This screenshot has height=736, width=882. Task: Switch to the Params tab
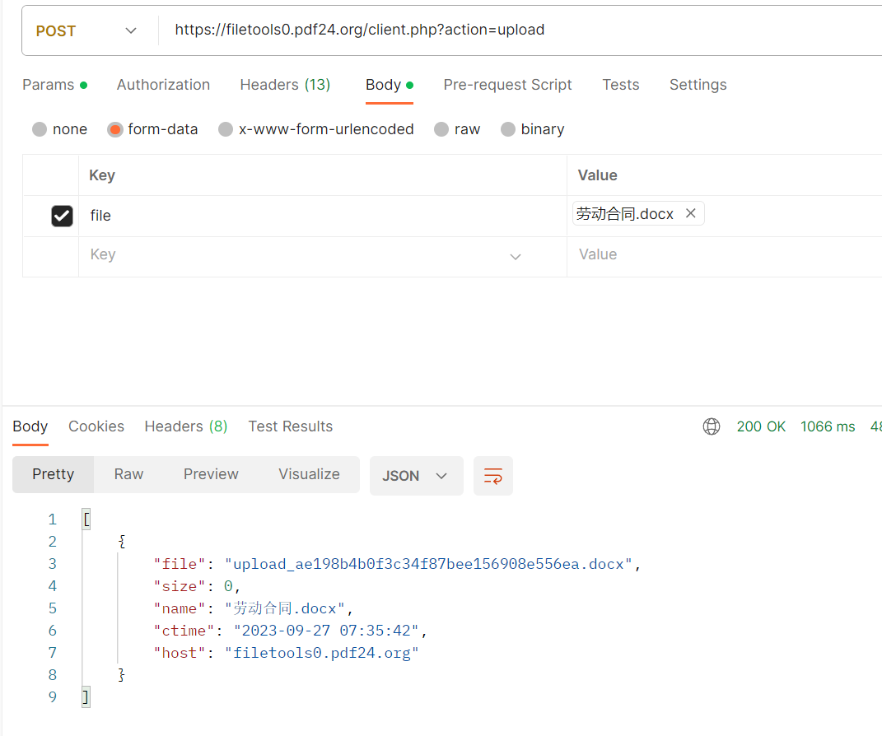[x=48, y=85]
